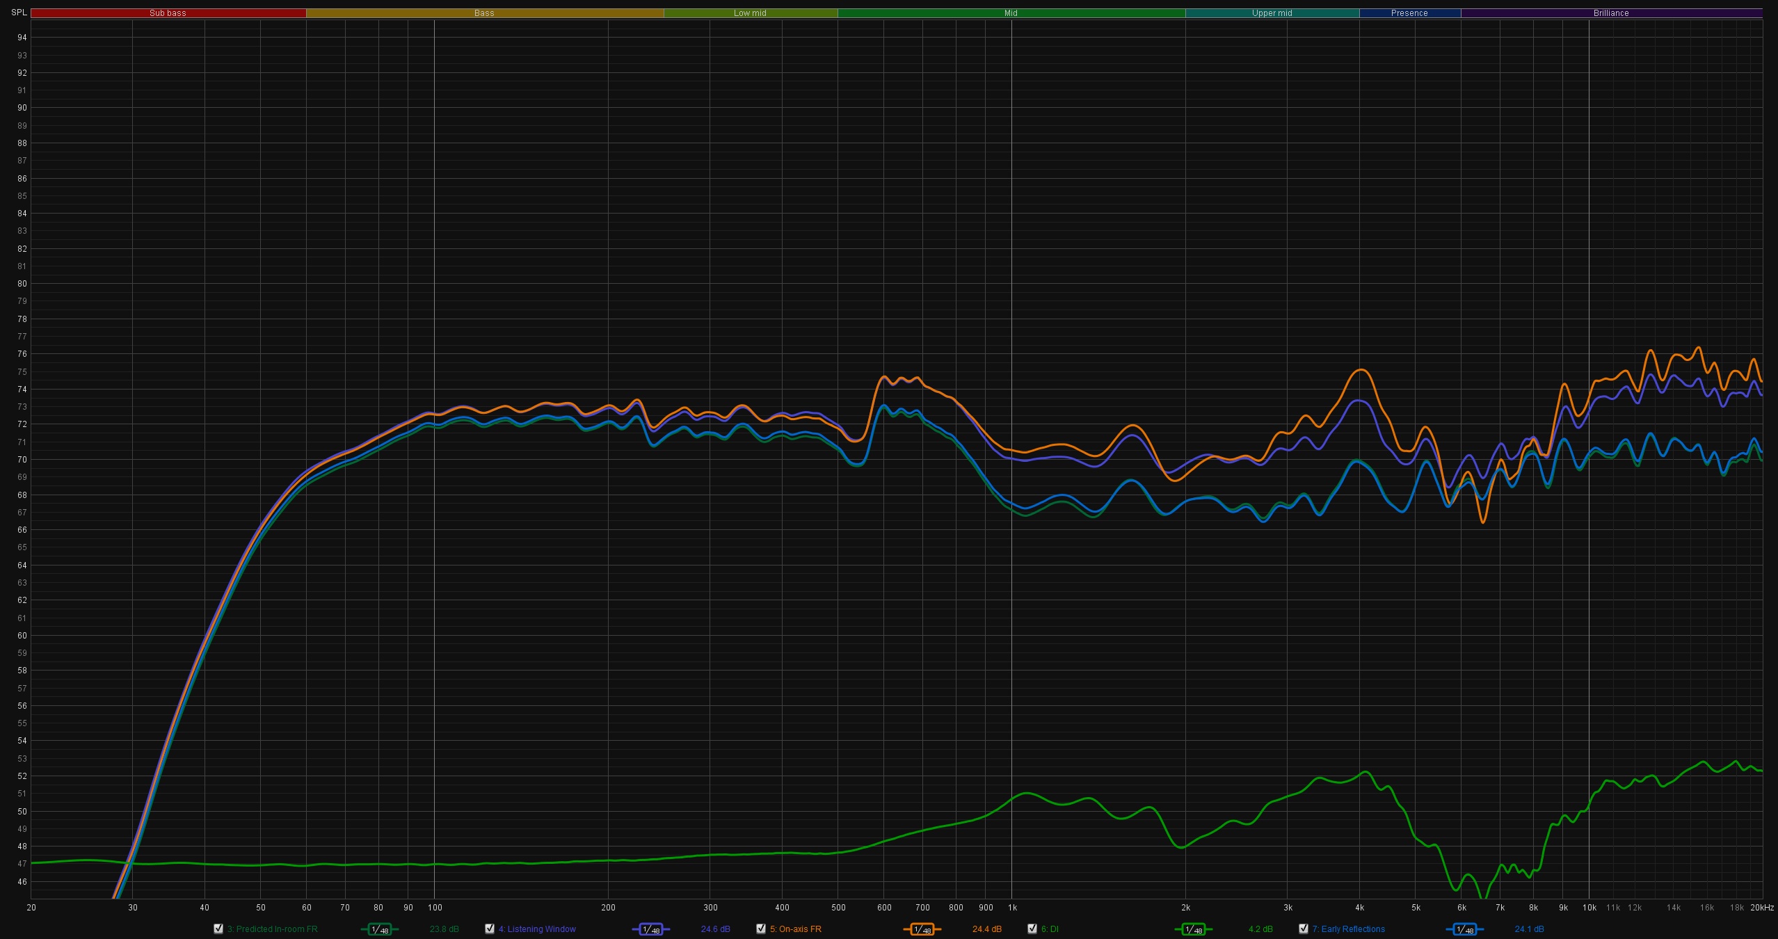This screenshot has width=1778, height=939.
Task: Click the SPL axis label
Action: tap(19, 13)
